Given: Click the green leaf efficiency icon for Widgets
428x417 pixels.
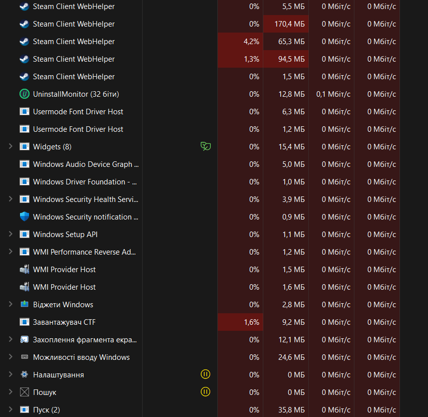Looking at the screenshot, I should point(205,146).
